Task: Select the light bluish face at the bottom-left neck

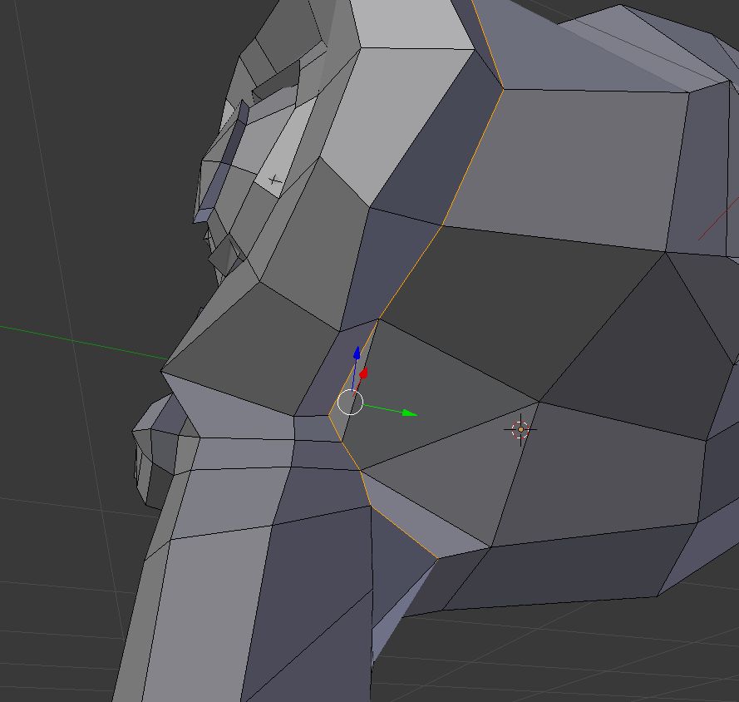Action: [208, 607]
